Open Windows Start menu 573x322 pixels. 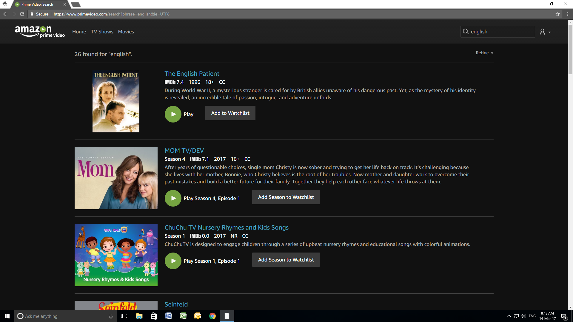(x=7, y=316)
